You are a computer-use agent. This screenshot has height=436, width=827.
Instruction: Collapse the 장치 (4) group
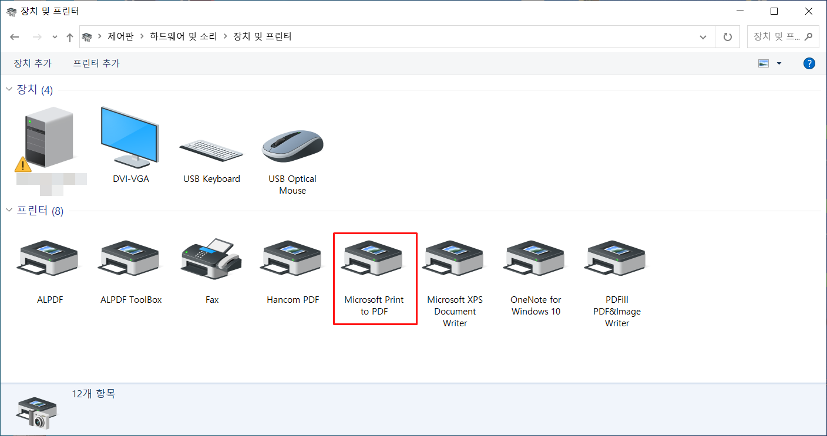(x=9, y=90)
